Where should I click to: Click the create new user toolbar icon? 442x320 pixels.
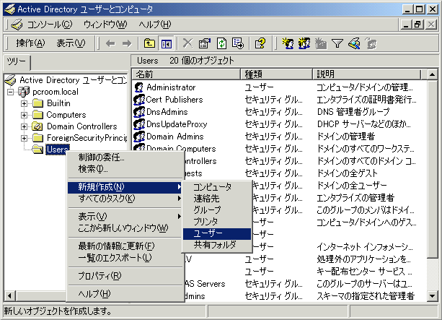pyautogui.click(x=288, y=43)
